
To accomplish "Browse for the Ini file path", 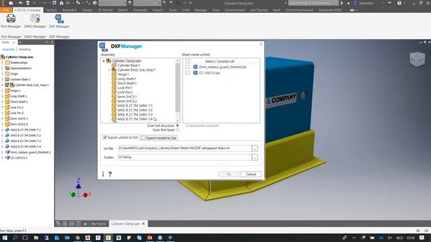I will coord(255,148).
